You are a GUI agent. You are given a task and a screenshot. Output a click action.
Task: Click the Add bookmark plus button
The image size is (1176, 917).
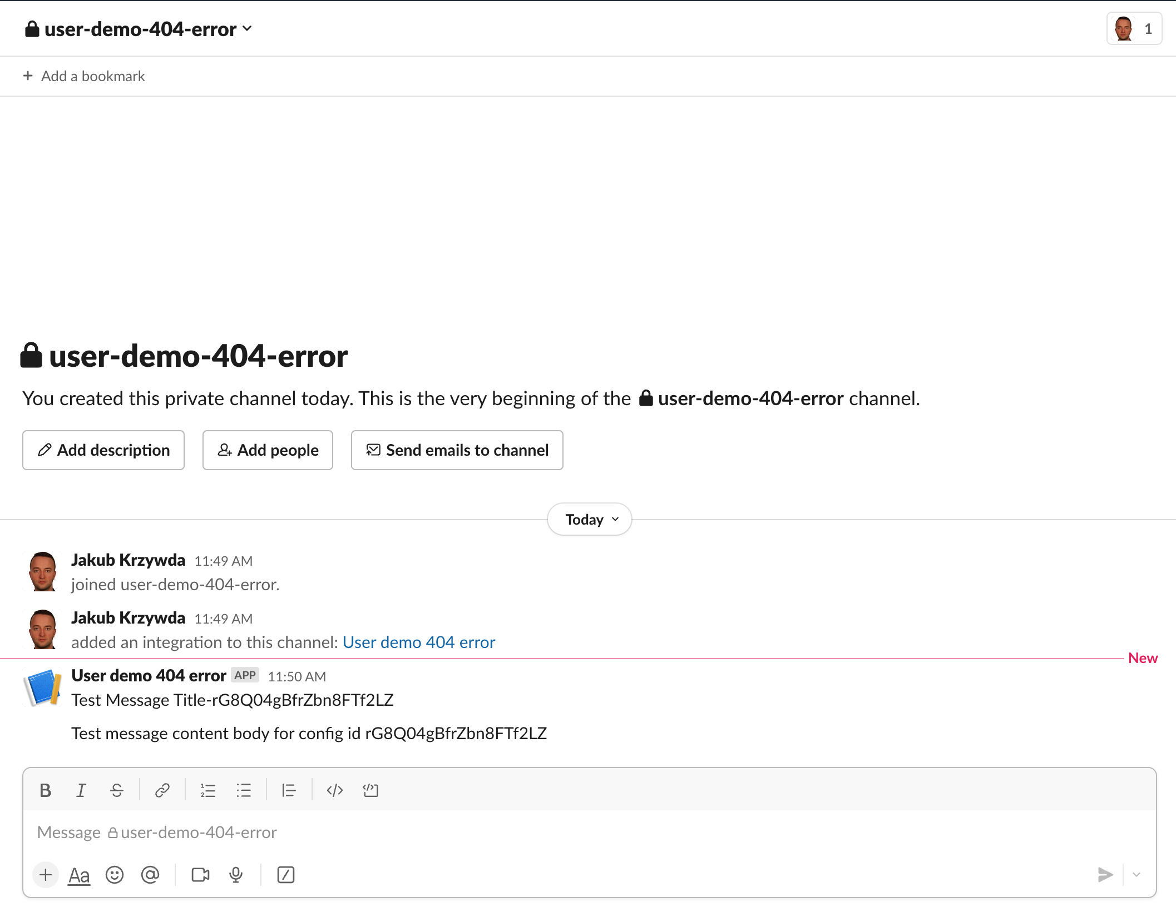pos(28,75)
